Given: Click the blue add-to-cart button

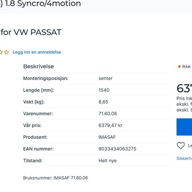Looking at the screenshot, I should coord(184,127).
